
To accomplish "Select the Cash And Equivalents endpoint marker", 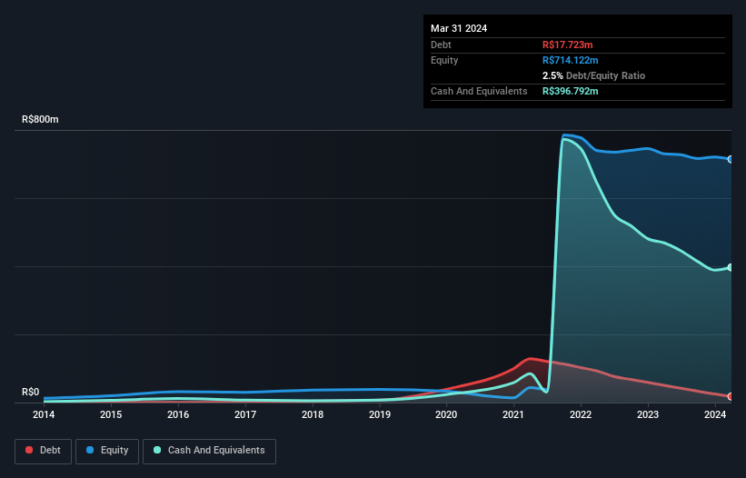I will coord(731,267).
